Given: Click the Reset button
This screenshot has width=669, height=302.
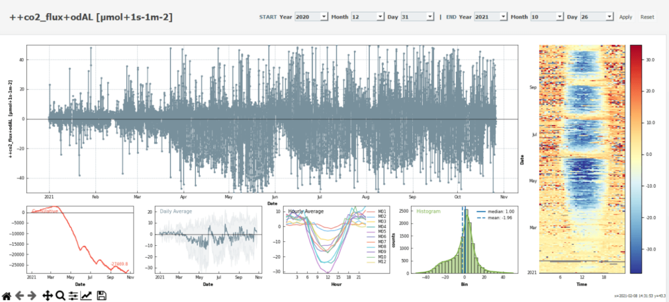Looking at the screenshot, I should tap(647, 17).
